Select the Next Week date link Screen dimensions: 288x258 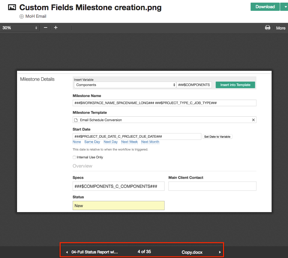(x=129, y=142)
